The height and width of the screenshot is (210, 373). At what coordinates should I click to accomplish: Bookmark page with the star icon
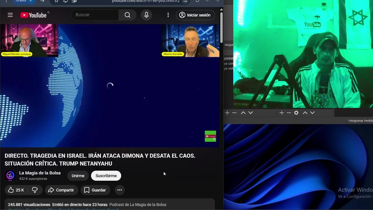[57, 1]
